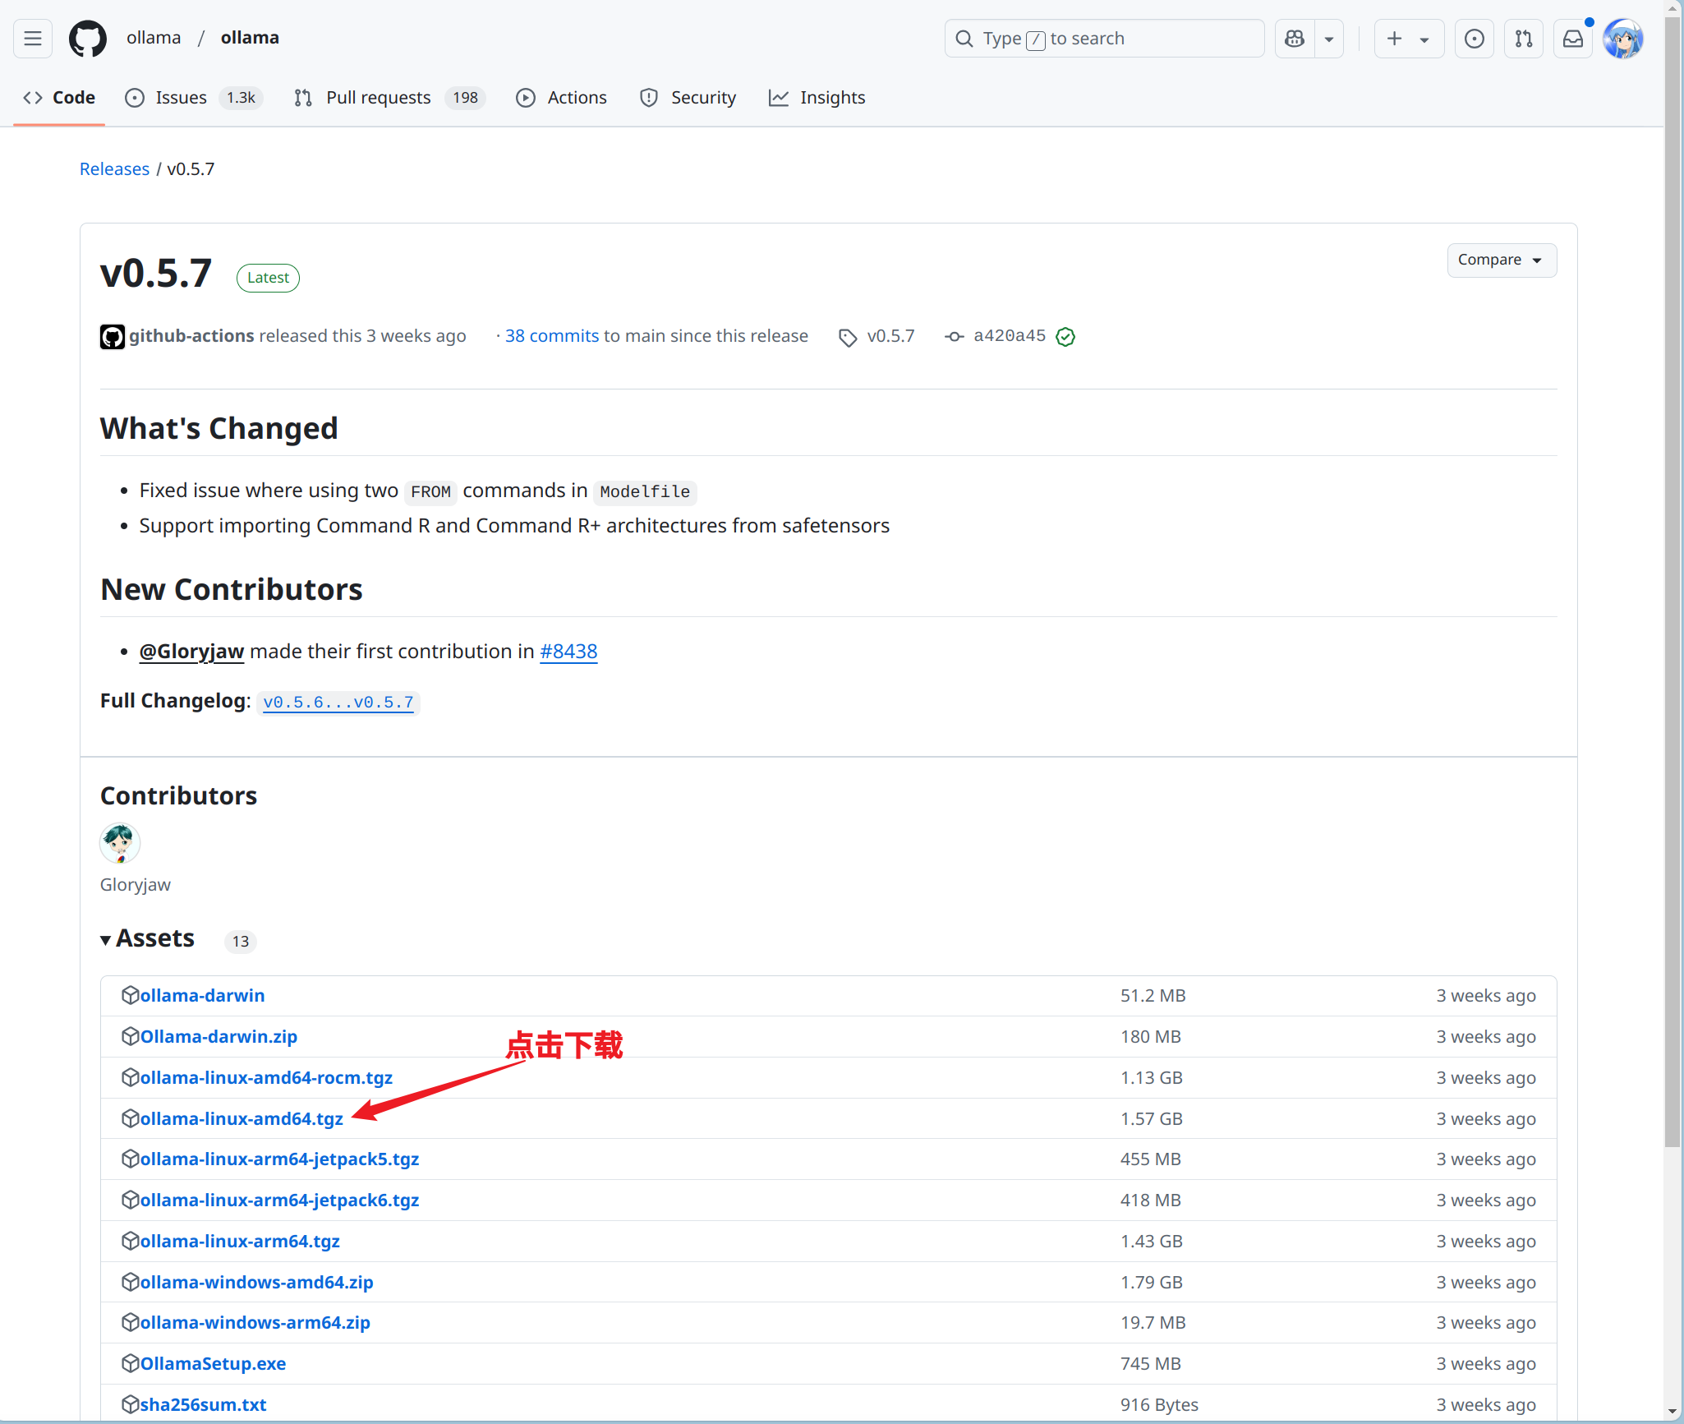Open pull request #8438
This screenshot has height=1424, width=1684.
pyautogui.click(x=568, y=652)
